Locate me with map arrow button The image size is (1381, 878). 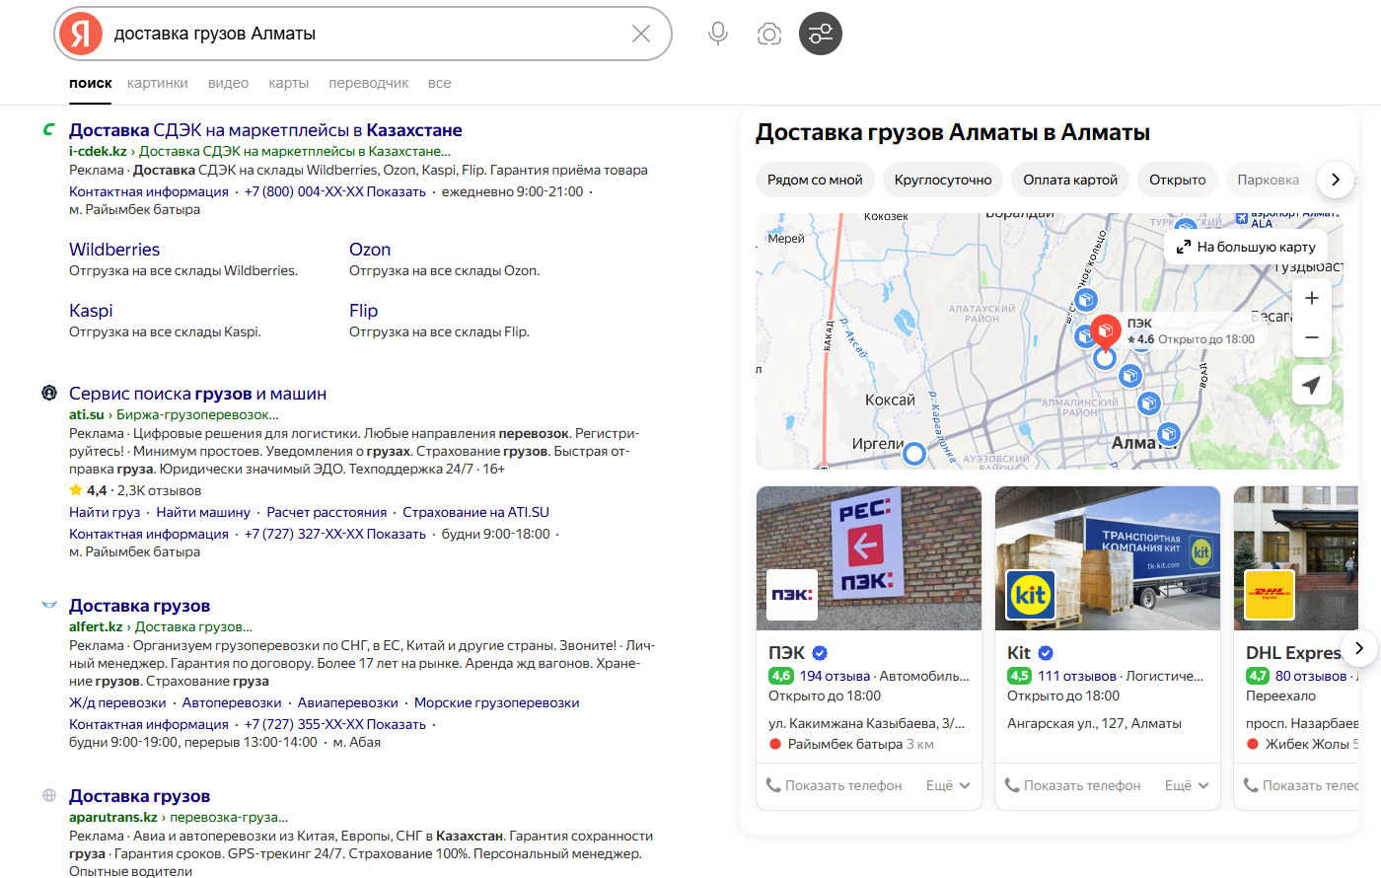click(1312, 385)
